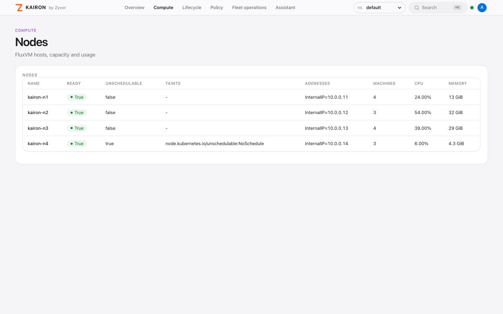Click the CPU column header
The height and width of the screenshot is (314, 503).
point(419,83)
